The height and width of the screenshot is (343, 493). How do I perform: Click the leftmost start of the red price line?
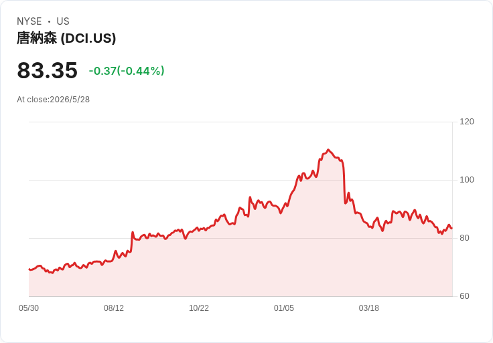(x=29, y=269)
